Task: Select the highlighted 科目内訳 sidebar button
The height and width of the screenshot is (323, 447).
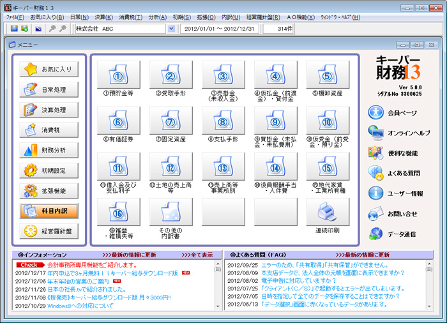Action: point(49,211)
